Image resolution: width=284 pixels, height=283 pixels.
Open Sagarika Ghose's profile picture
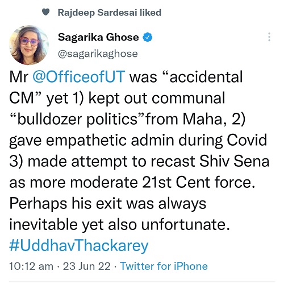[29, 45]
